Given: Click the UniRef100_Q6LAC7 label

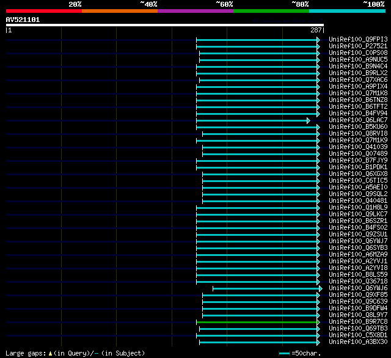Looking at the screenshot, I should pyautogui.click(x=358, y=120).
